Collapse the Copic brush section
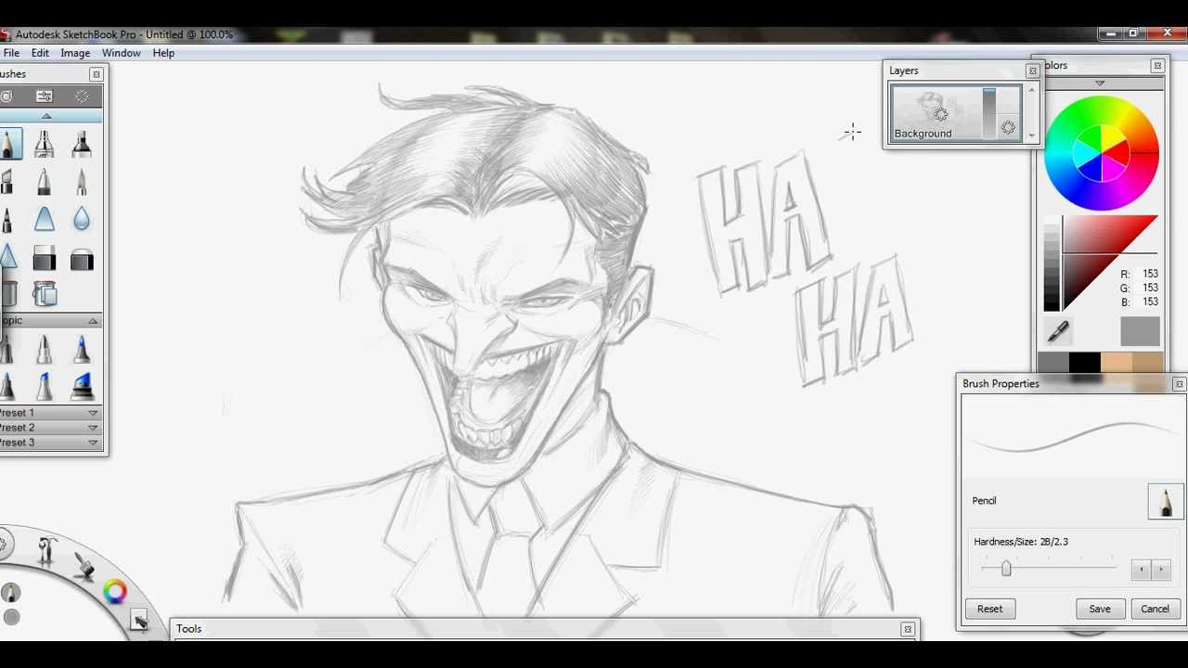The image size is (1188, 668). pyautogui.click(x=93, y=321)
